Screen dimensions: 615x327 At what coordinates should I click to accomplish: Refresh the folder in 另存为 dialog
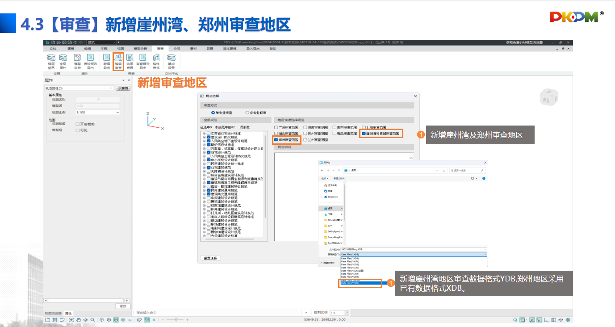[443, 171]
